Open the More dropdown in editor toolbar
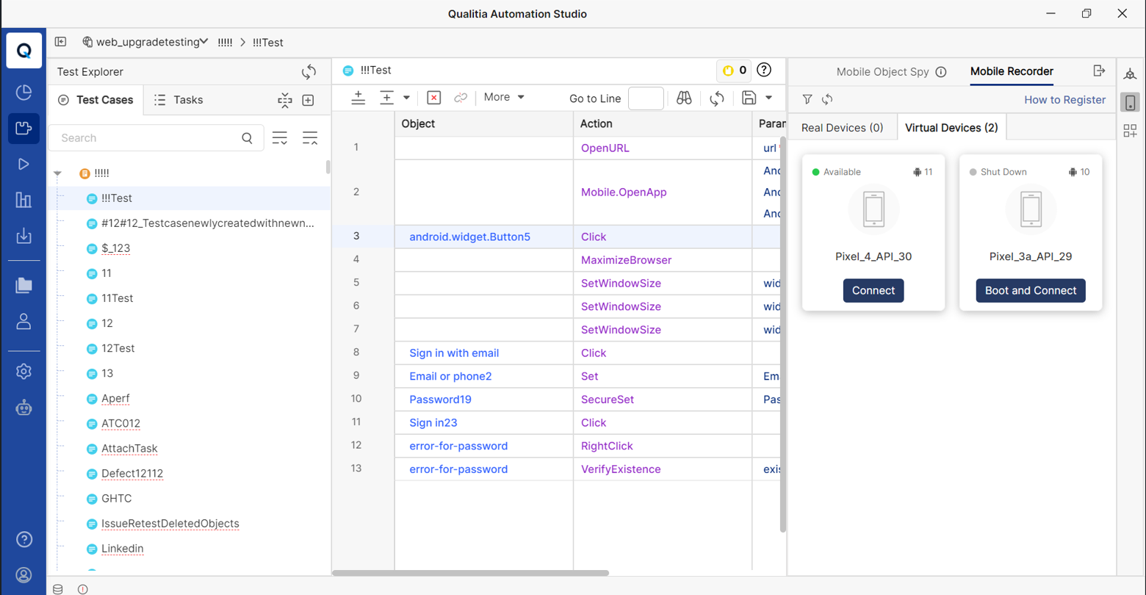The image size is (1146, 595). pos(504,97)
